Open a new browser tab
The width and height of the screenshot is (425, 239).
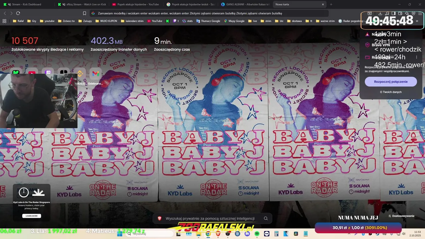point(331,4)
